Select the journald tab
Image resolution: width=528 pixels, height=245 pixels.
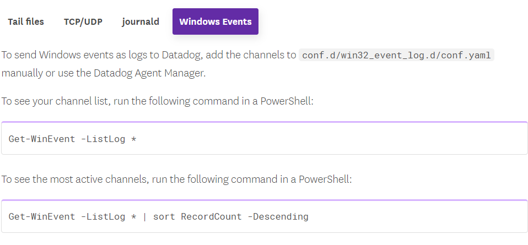pos(141,22)
